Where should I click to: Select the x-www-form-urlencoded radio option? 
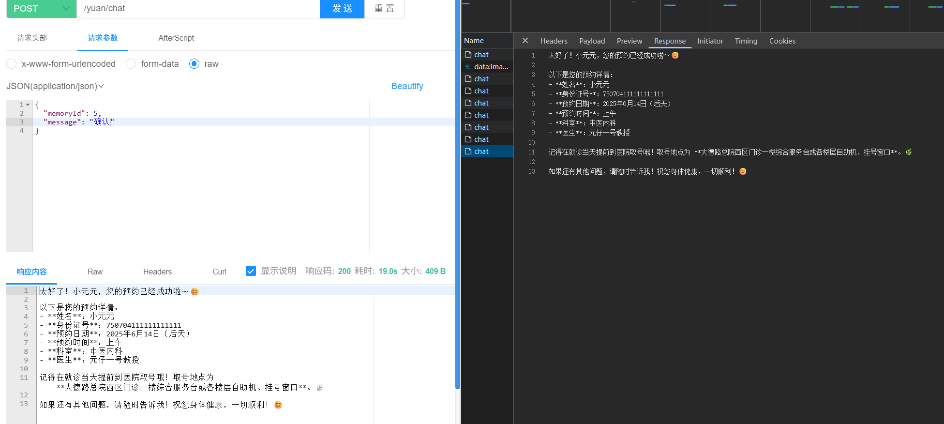click(x=12, y=64)
